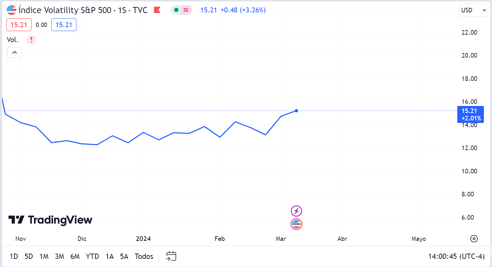Click the Abr date axis label
The width and height of the screenshot is (492, 267).
pos(342,239)
